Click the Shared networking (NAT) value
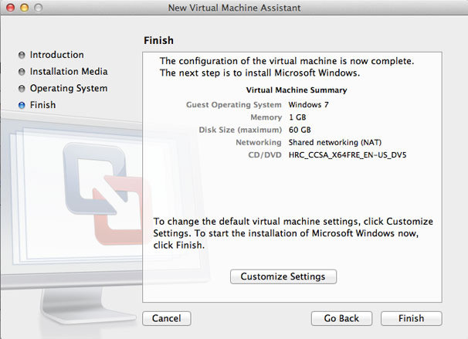This screenshot has width=468, height=339. [x=333, y=143]
